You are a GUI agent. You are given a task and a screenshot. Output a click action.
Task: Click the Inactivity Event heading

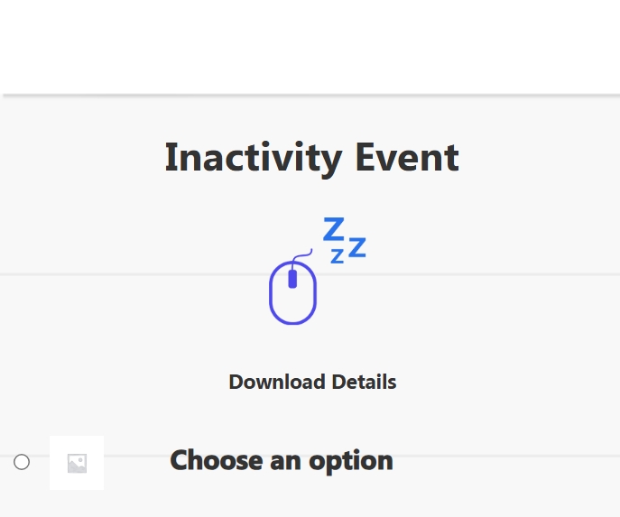click(312, 158)
